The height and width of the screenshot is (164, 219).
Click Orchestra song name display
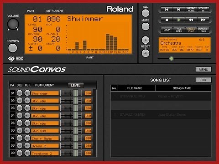171,43
